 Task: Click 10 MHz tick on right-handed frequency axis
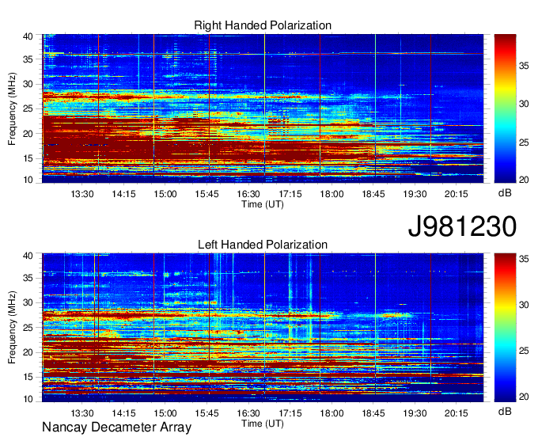[28, 180]
